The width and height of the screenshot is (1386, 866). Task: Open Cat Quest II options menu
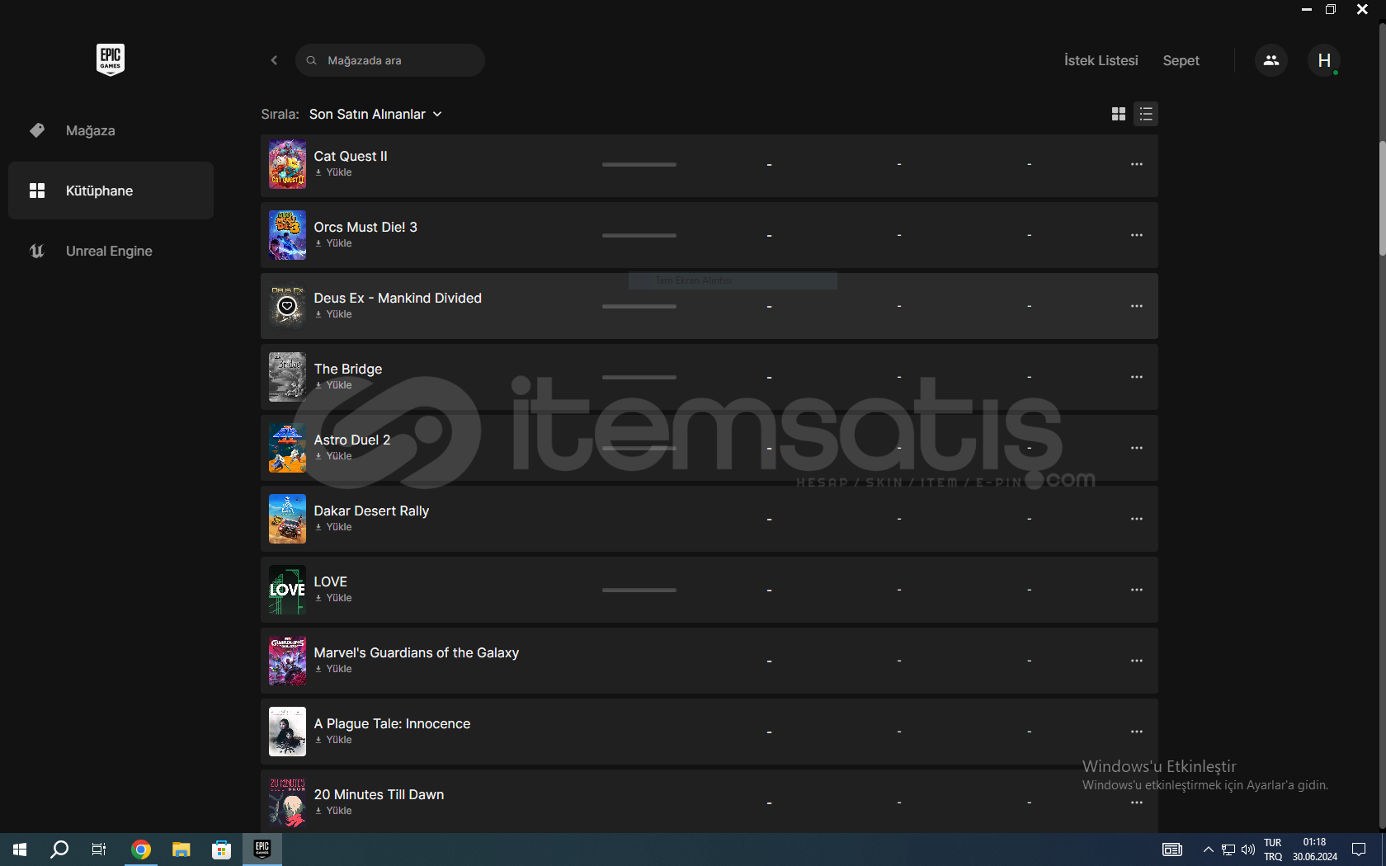pyautogui.click(x=1136, y=164)
